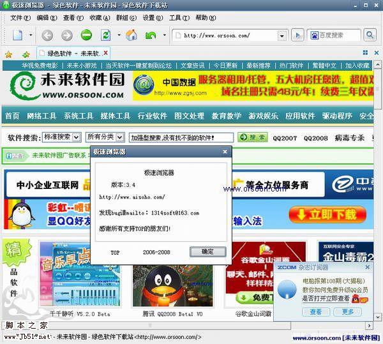Viewport: 383px width, 344px height.
Task: Click the yellow favorites star icon
Action: click(8, 54)
